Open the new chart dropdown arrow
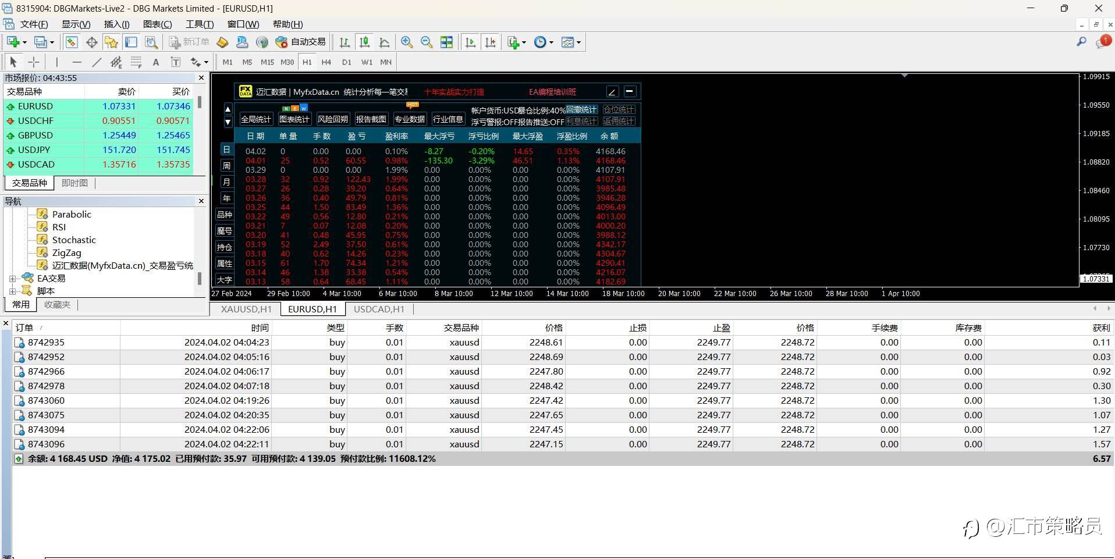Screen dimensions: 1115x559 tap(24, 42)
